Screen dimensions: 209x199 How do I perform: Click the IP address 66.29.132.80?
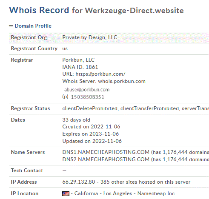point(79,182)
